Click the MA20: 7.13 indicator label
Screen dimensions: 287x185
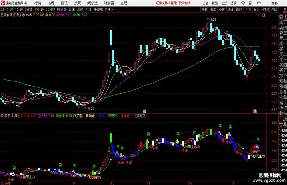[x=64, y=15]
